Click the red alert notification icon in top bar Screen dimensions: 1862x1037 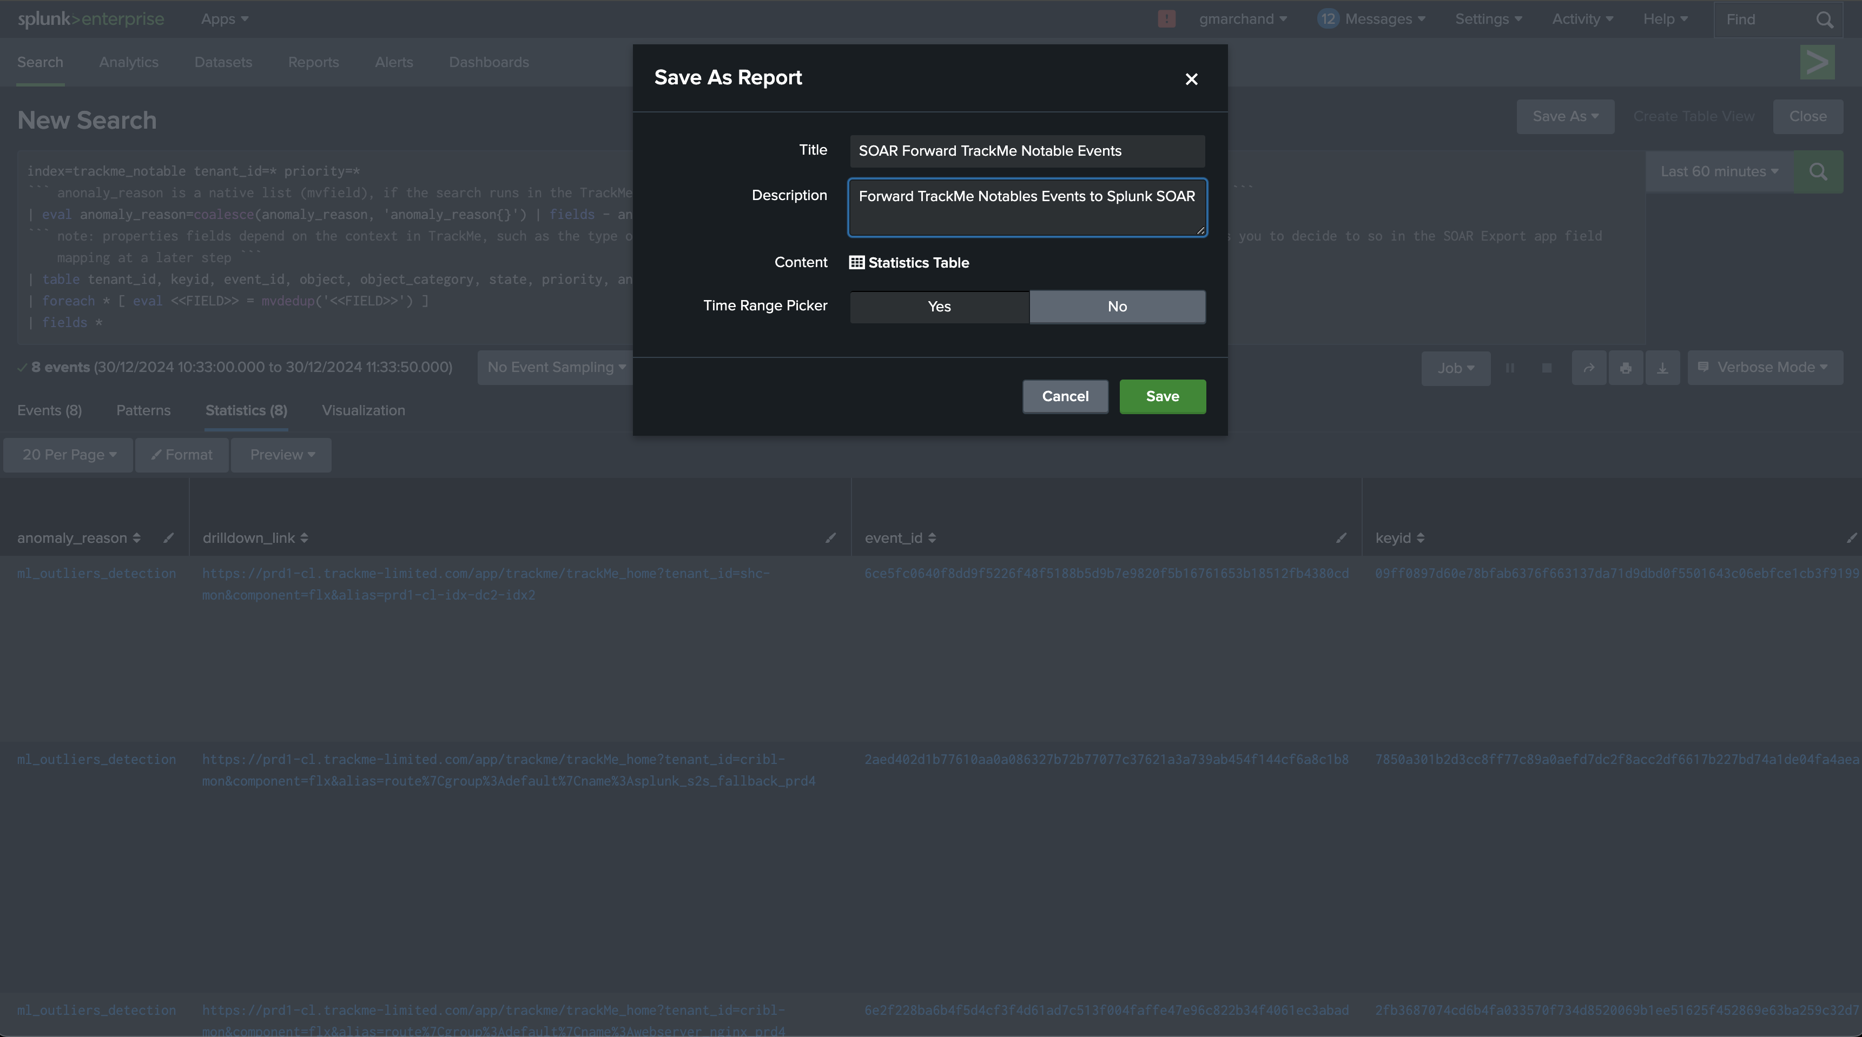(1166, 19)
